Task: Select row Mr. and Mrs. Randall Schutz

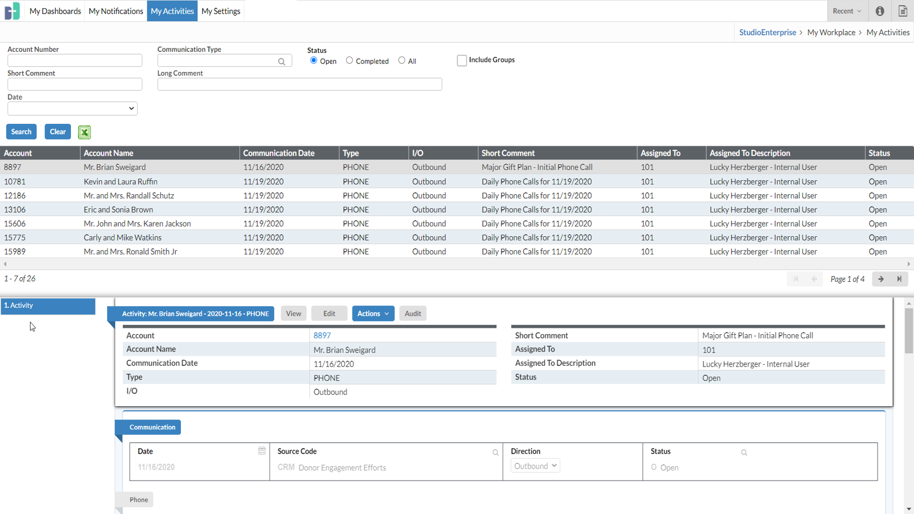Action: [x=457, y=195]
